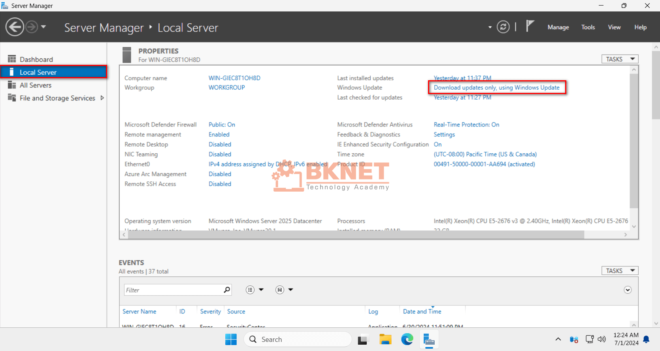Image resolution: width=660 pixels, height=351 pixels.
Task: Expand the events filter chevron circle
Action: 628,290
